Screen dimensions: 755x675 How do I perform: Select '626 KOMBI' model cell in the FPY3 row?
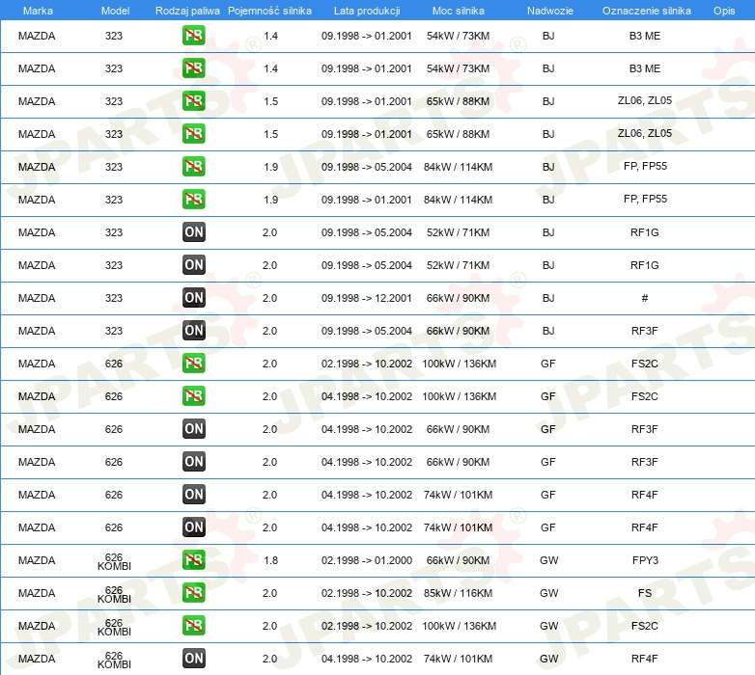[x=114, y=561]
